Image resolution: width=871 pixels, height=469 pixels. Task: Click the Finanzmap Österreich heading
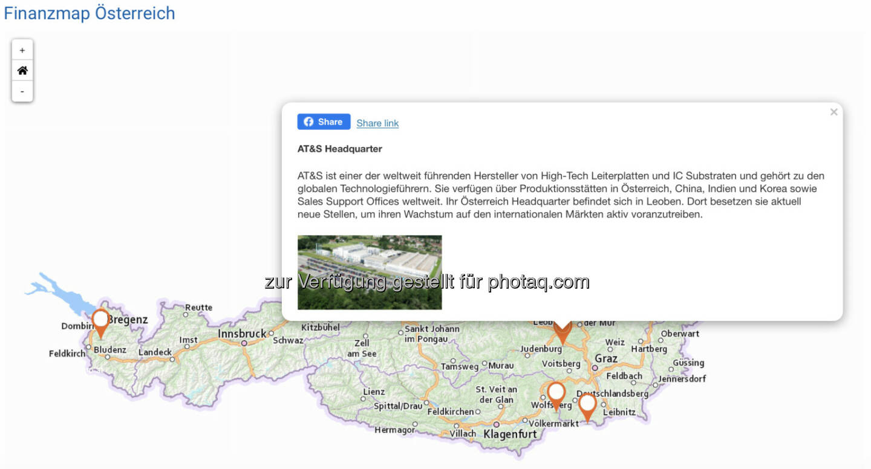tap(90, 13)
